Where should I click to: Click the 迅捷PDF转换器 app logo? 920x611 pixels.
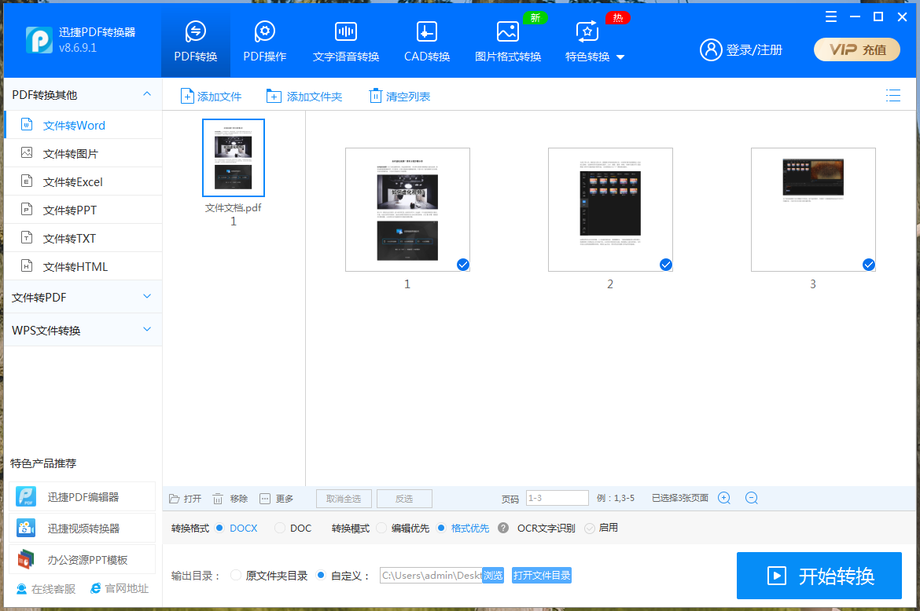(x=39, y=40)
